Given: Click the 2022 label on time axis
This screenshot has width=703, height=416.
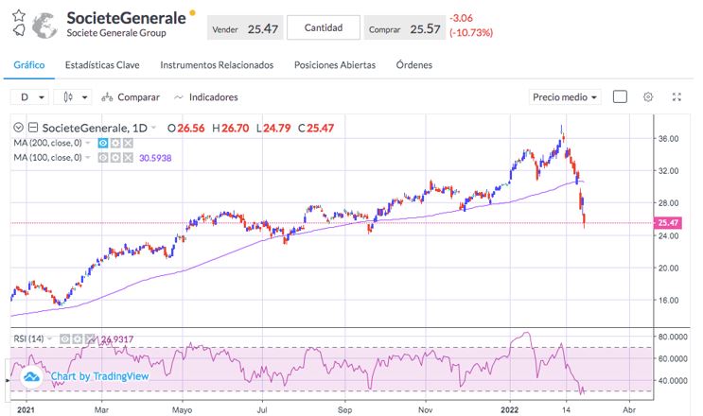Looking at the screenshot, I should [510, 409].
